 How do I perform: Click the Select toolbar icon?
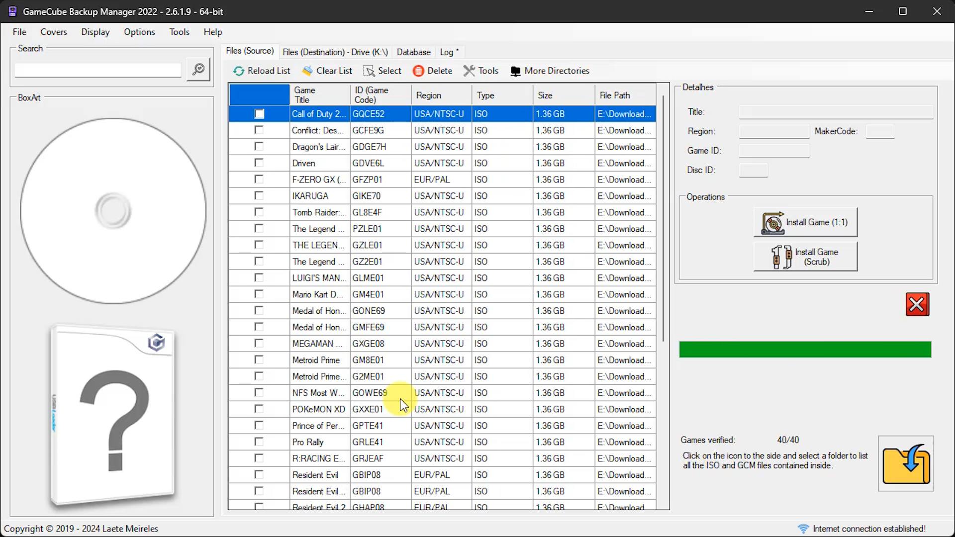[x=369, y=71]
